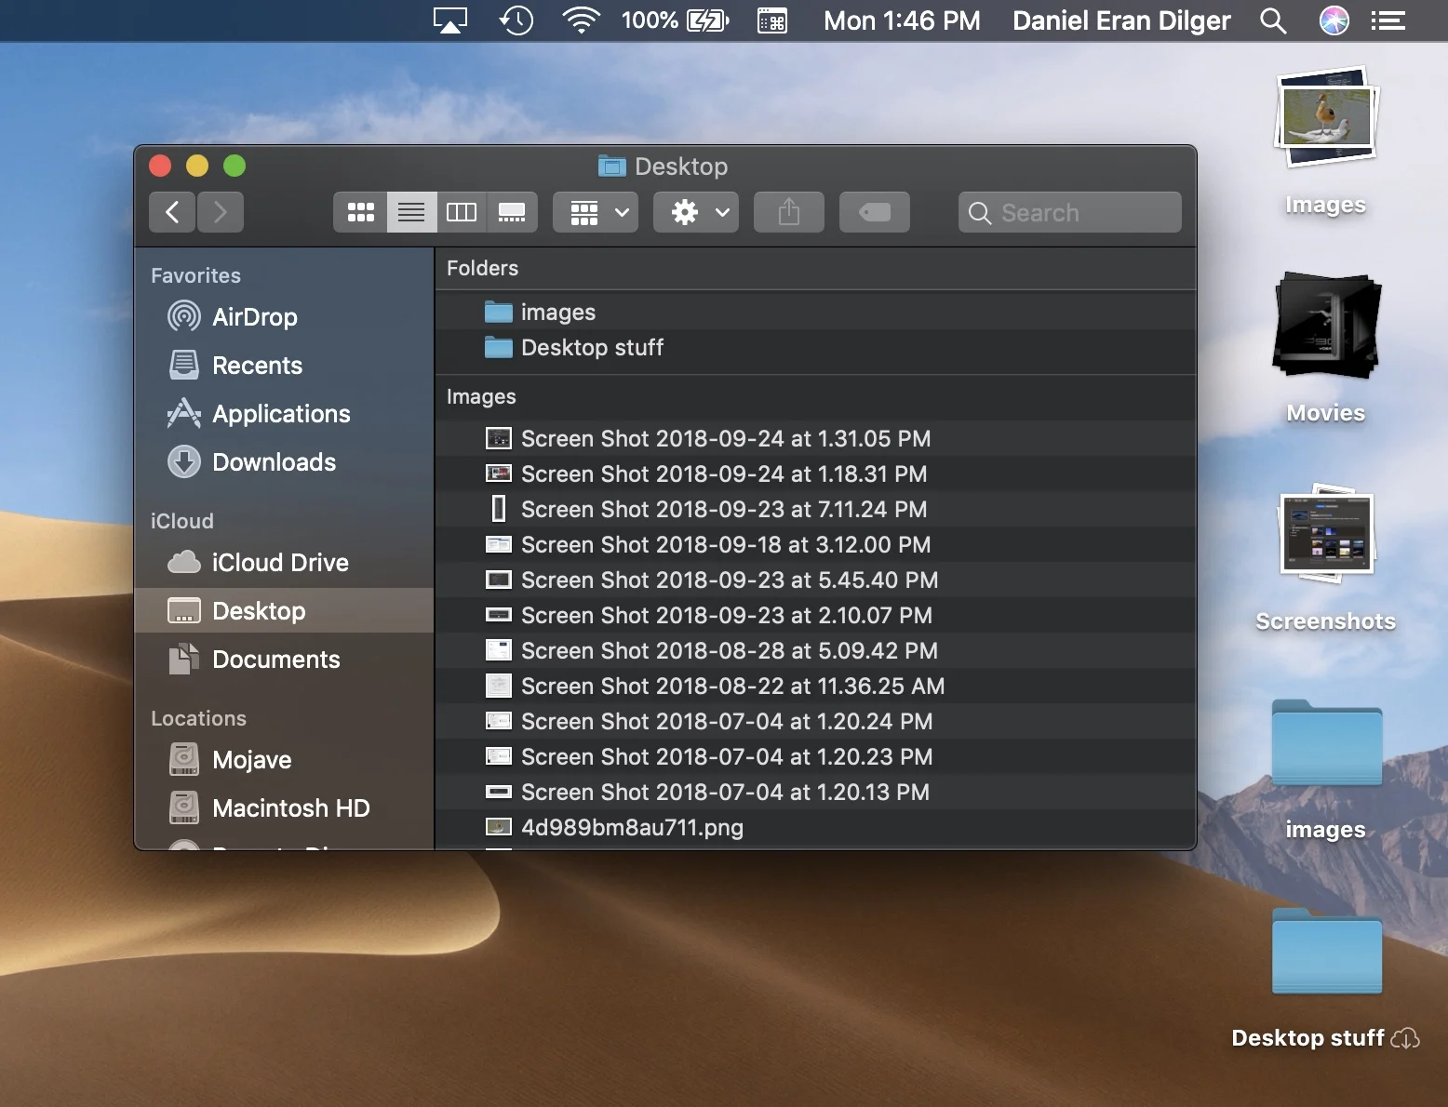Select the Mojave volume in sidebar
1448x1107 pixels.
click(285, 760)
